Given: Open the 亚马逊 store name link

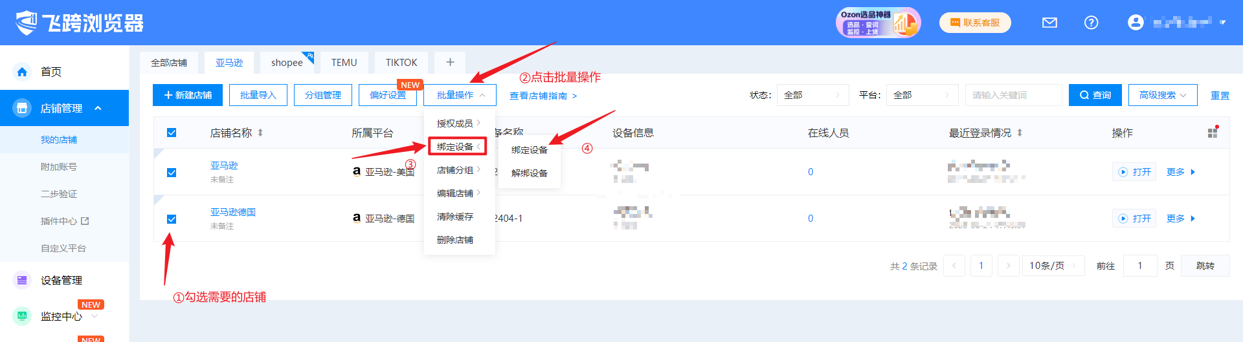Looking at the screenshot, I should pyautogui.click(x=224, y=166).
